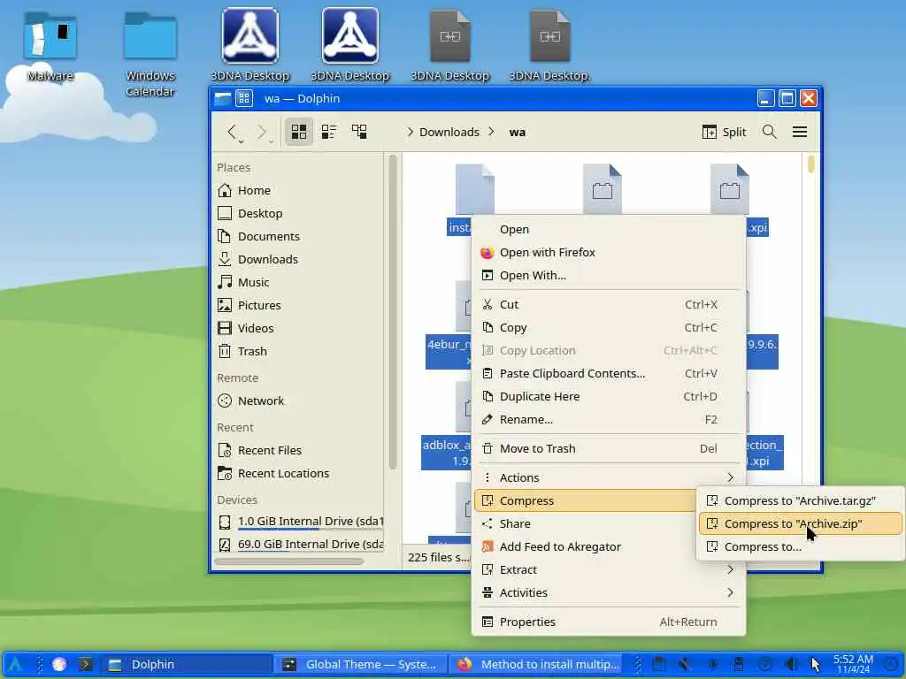906x679 pixels.
Task: Open Recent Locations entry
Action: pos(298,474)
